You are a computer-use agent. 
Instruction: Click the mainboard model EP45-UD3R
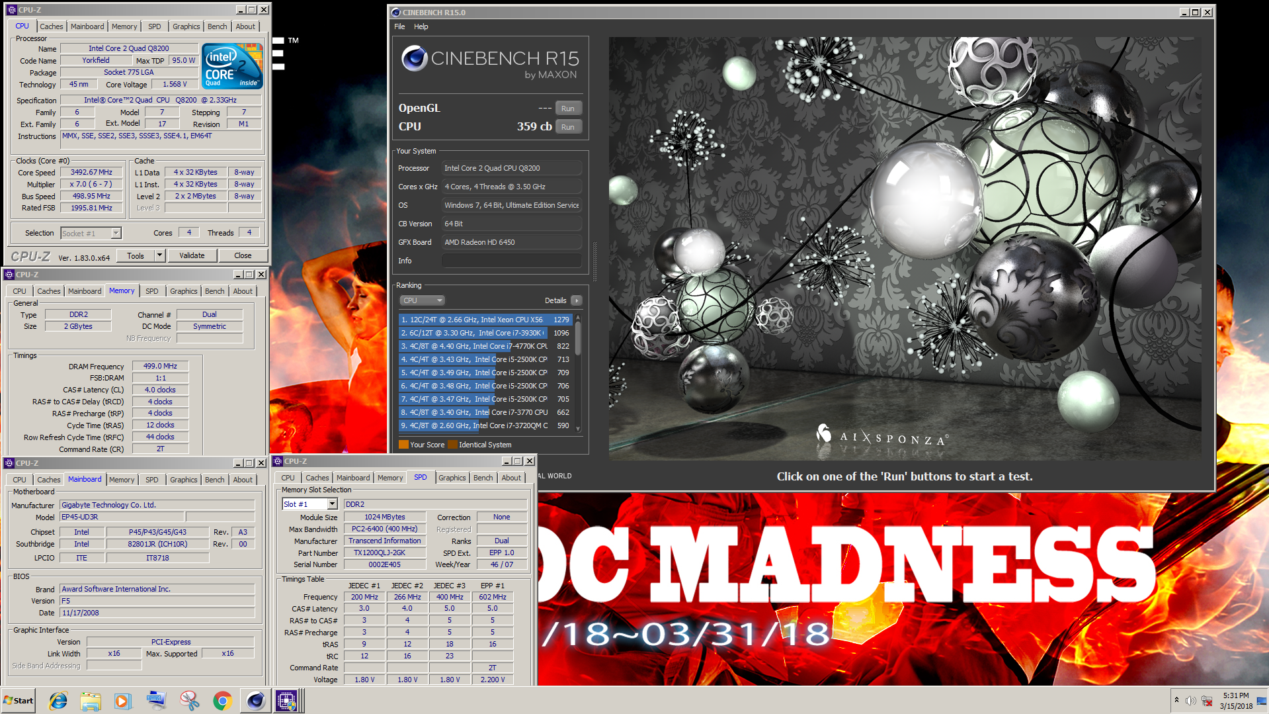click(x=122, y=517)
